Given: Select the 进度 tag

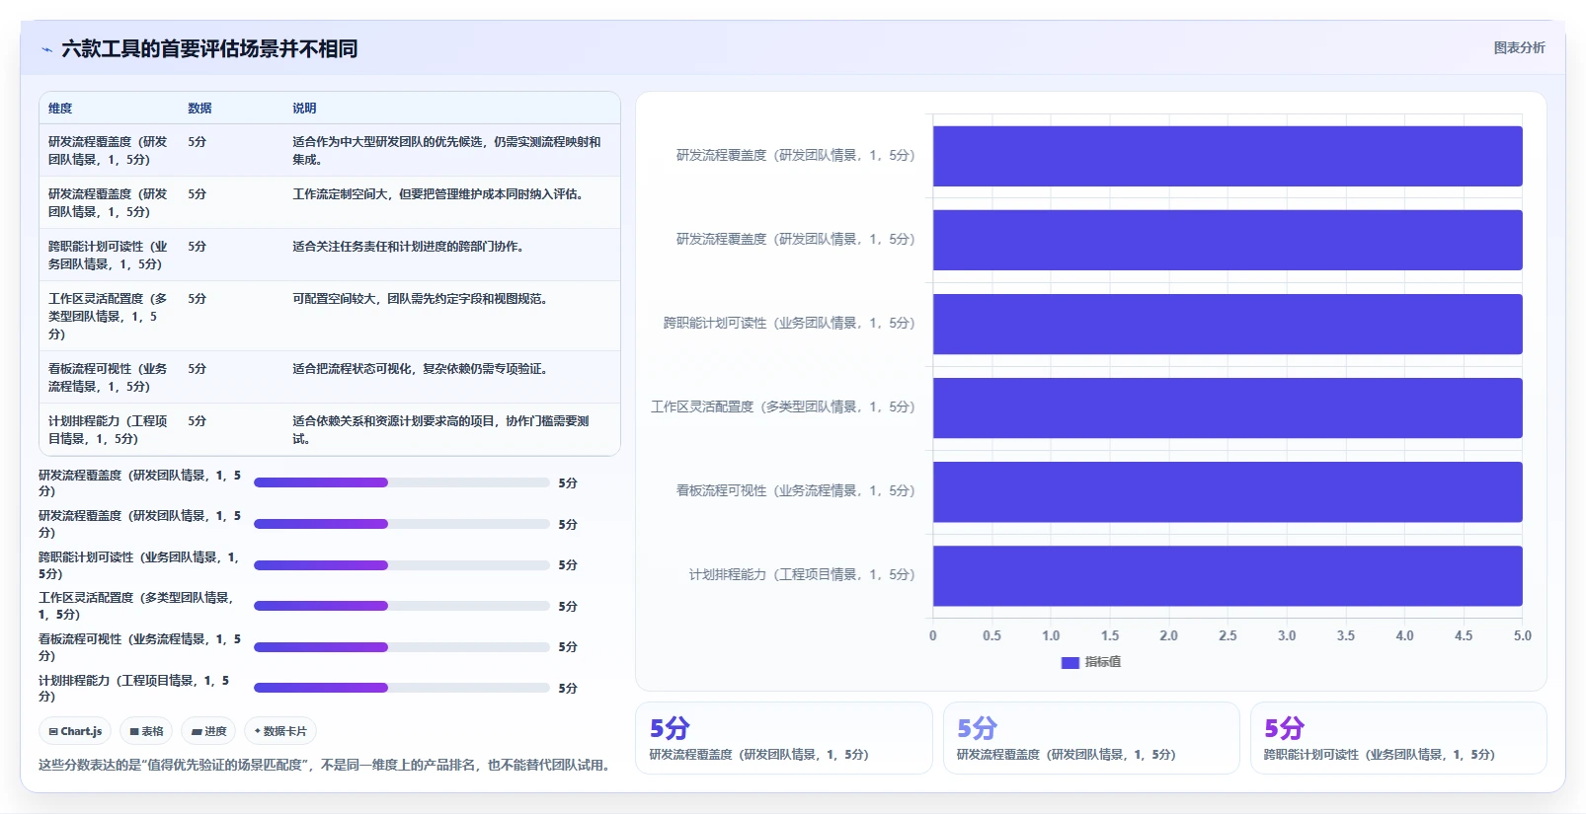Looking at the screenshot, I should (208, 731).
